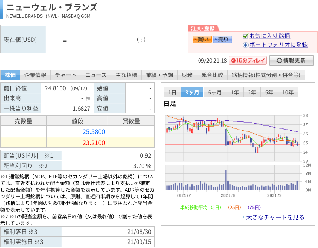The height and width of the screenshot is (248, 318).
Task: Click the plus icon beside portfolio registration
Action: [246, 45]
